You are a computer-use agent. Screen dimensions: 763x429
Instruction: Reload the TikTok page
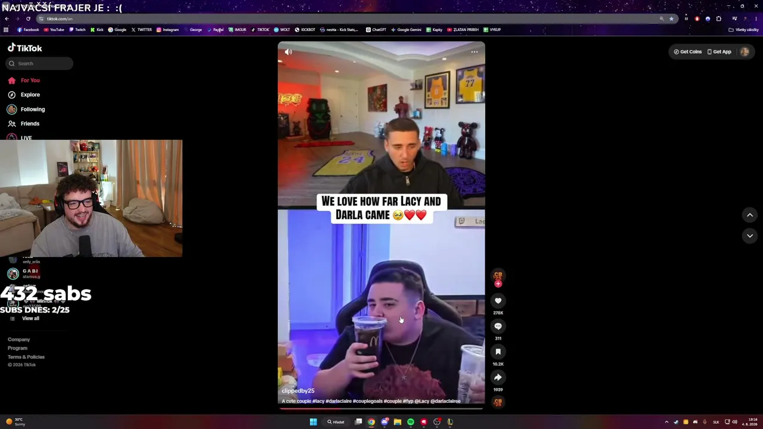(x=28, y=19)
